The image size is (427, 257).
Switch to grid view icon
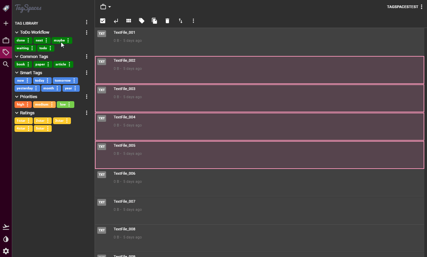[x=129, y=21]
